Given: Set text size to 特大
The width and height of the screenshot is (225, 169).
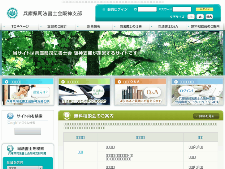Looking at the screenshot, I should point(209,17).
